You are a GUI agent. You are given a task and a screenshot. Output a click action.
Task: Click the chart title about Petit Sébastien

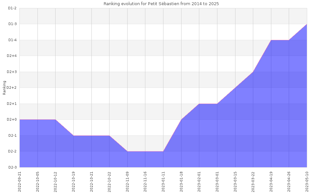click(x=161, y=4)
